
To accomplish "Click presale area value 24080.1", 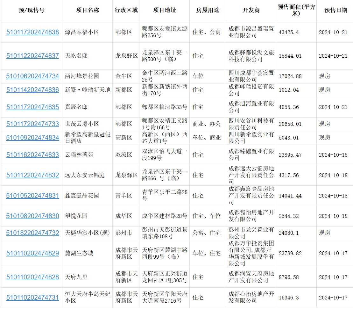I will [289, 233].
